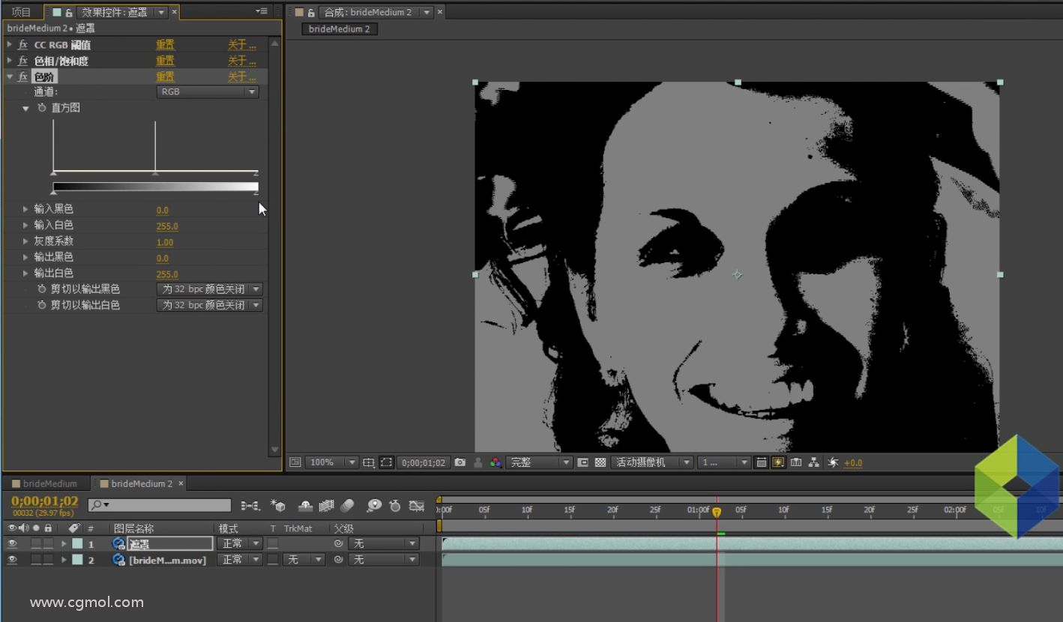
Task: Click the brainstorm lightbulb icon in timeline
Action: point(373,506)
